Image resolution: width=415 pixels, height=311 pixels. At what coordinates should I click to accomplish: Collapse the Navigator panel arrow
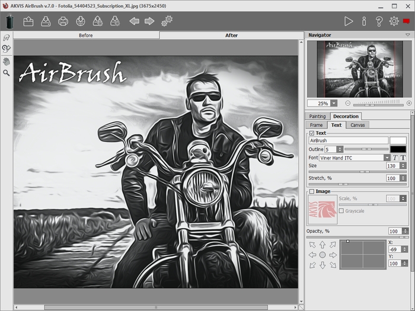pos(408,35)
